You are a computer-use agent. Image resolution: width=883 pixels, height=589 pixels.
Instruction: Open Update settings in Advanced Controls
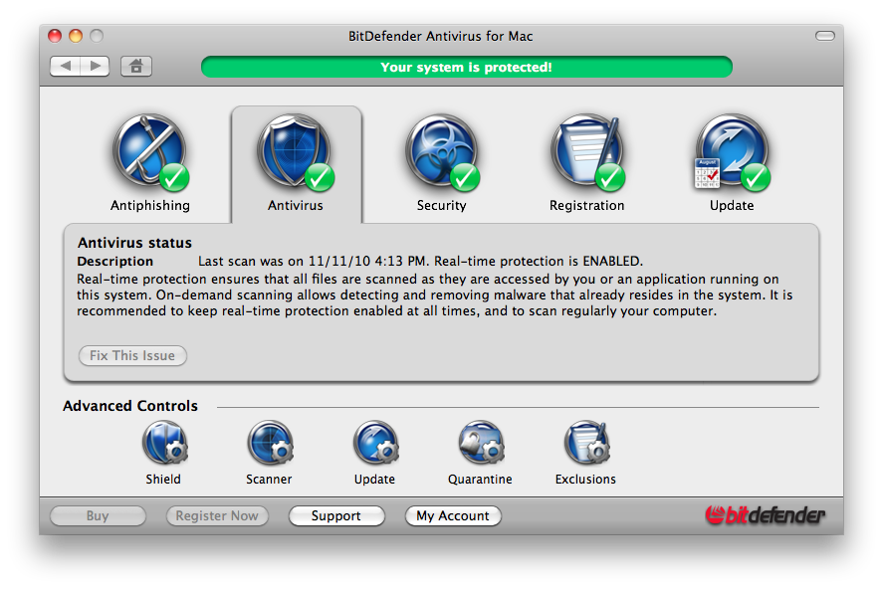coord(375,443)
